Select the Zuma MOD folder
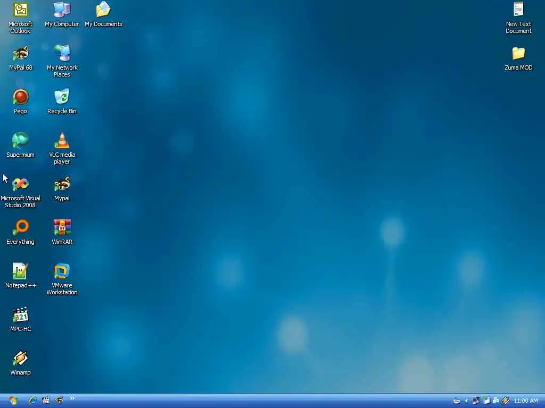 point(518,58)
